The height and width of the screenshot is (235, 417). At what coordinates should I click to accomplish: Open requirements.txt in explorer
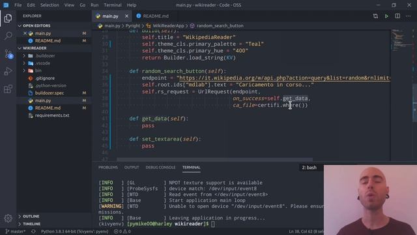[52, 116]
